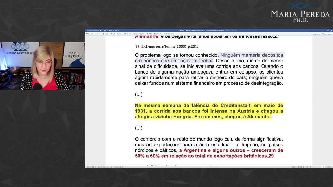The image size is (333, 187).
Task: Click the word count in status bar
Action: (x=104, y=167)
